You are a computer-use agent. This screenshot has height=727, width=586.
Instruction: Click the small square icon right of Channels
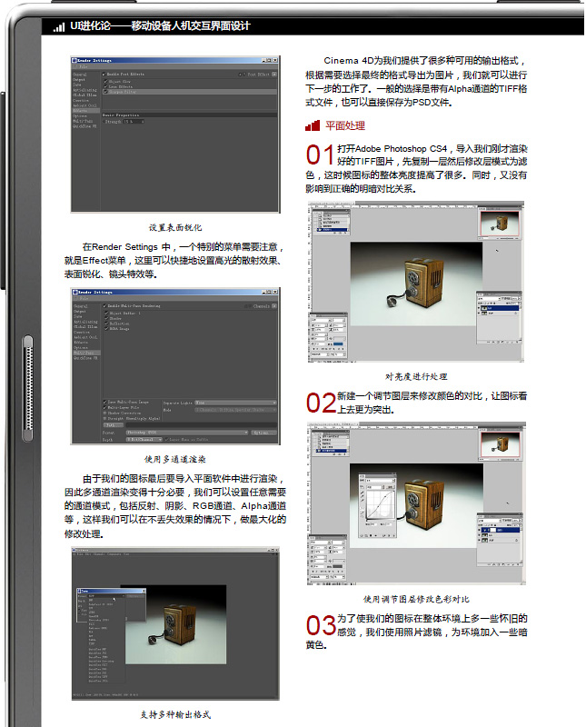273,306
